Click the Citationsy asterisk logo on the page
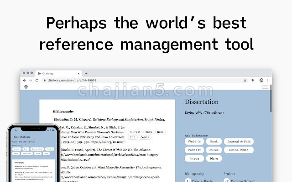 26,87
